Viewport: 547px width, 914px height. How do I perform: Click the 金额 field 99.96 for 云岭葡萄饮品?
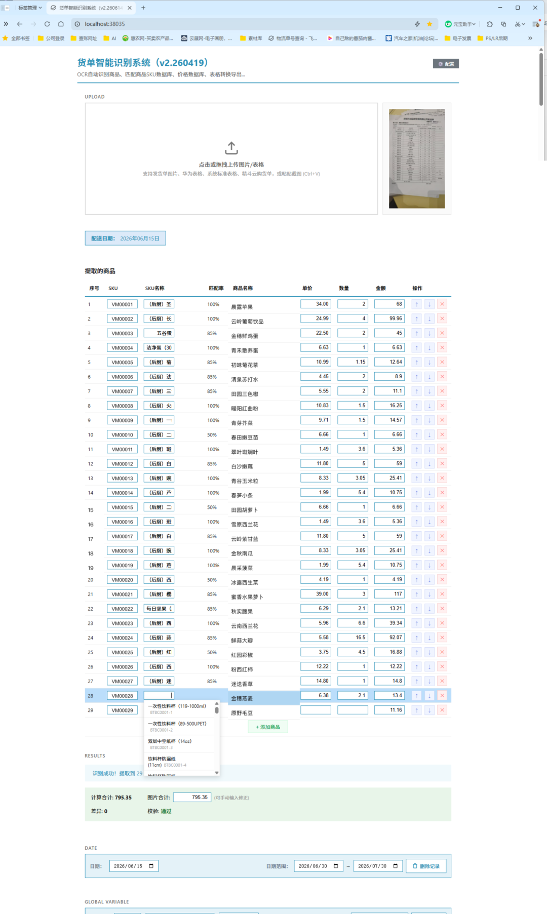point(389,319)
